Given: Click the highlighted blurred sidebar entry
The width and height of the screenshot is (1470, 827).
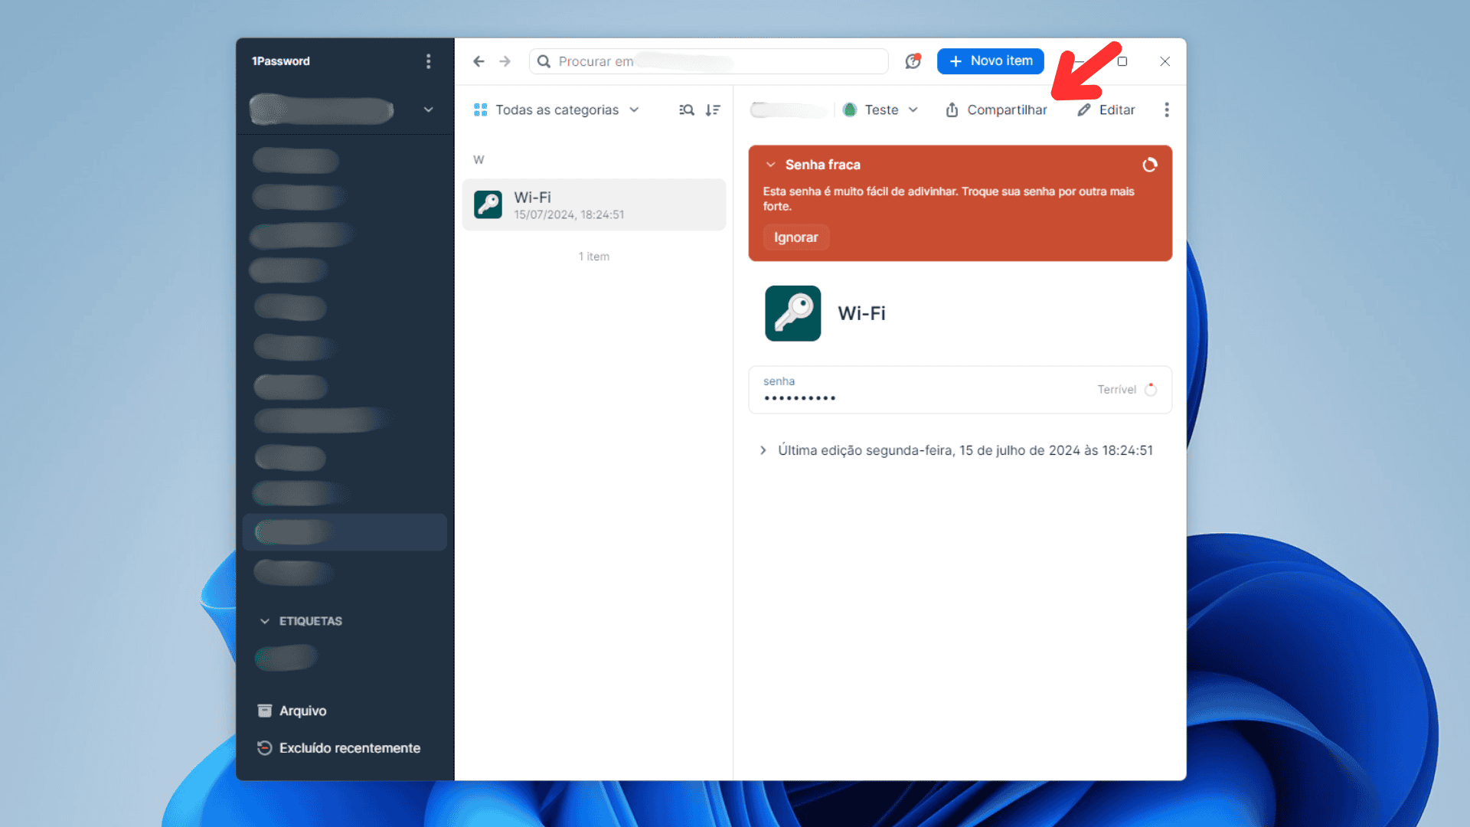Looking at the screenshot, I should point(345,532).
